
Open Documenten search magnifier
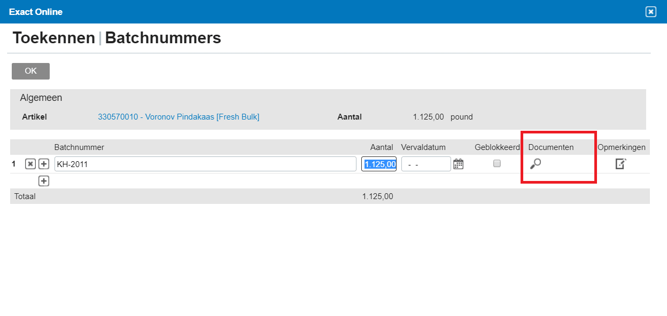coord(536,164)
